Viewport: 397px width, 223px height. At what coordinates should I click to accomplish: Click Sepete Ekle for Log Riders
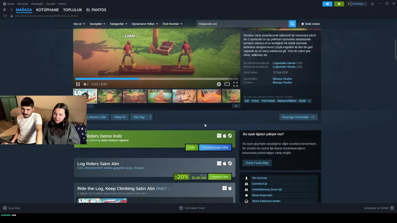[x=220, y=177]
